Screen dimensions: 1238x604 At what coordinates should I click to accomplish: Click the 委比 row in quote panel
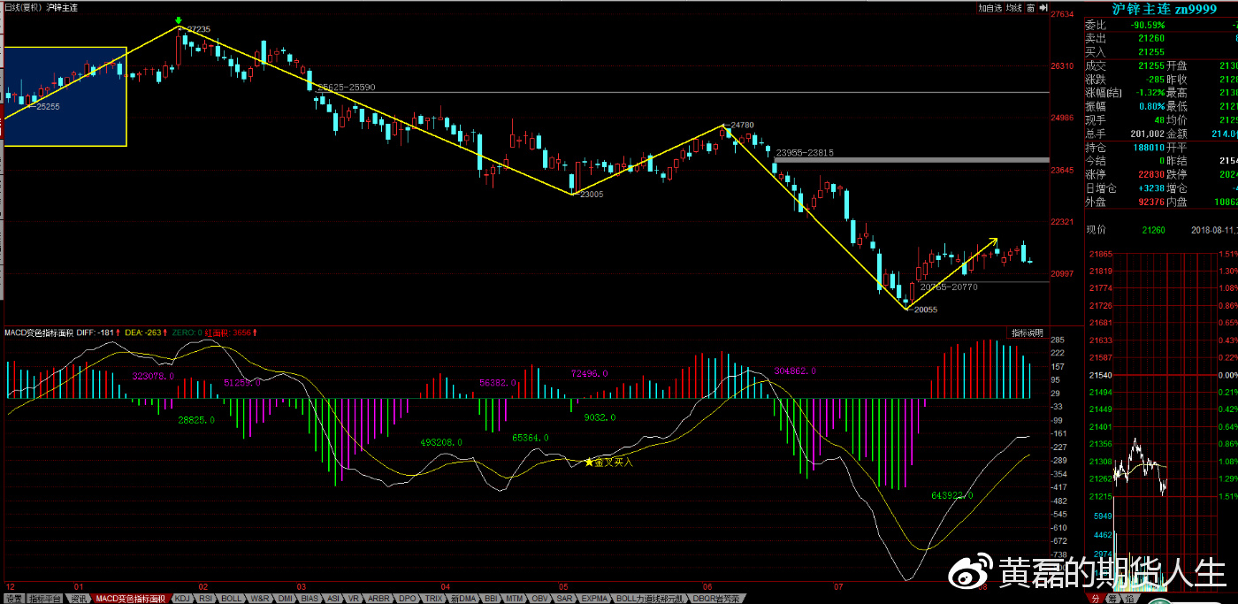1161,25
